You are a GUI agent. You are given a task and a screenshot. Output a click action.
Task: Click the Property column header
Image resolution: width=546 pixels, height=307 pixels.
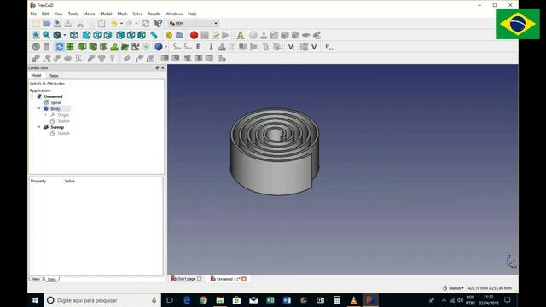(38, 182)
